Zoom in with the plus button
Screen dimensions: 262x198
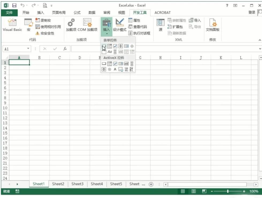point(244,191)
